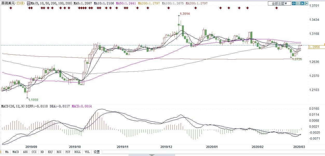The height and width of the screenshot is (156, 325).
Task: Click the leftmost red diamond event marker
Action: click(x=11, y=8)
